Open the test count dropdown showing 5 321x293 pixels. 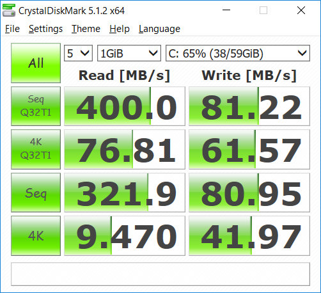pyautogui.click(x=78, y=53)
